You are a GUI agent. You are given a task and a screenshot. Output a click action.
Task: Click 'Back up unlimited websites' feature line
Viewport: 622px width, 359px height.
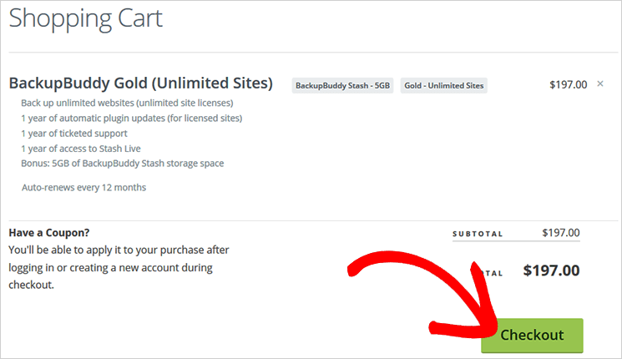(x=127, y=104)
